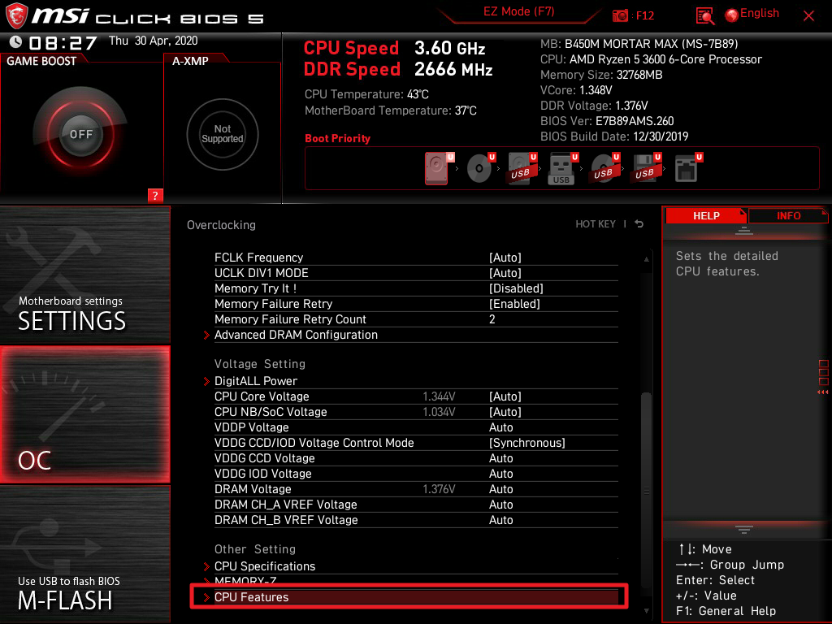Select the hard disk boot device icon
The width and height of the screenshot is (832, 624).
pos(436,168)
